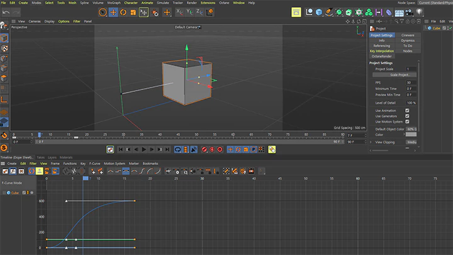Switch to Dynamics tab

click(408, 40)
